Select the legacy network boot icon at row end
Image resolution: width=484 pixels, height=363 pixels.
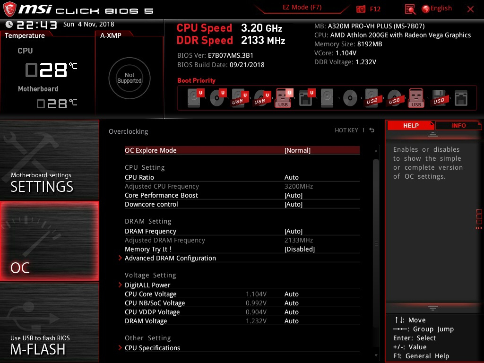461,98
